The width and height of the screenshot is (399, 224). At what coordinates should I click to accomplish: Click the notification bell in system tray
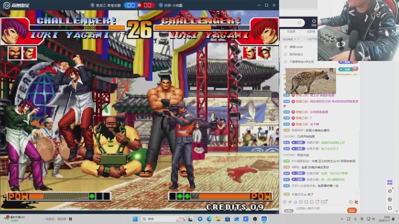click(x=394, y=219)
